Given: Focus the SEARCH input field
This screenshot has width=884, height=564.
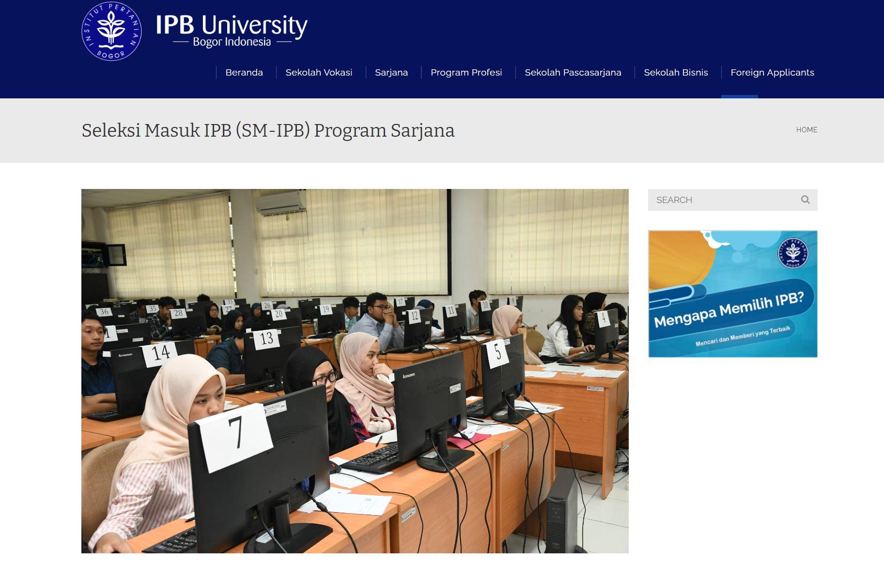Looking at the screenshot, I should pyautogui.click(x=722, y=200).
